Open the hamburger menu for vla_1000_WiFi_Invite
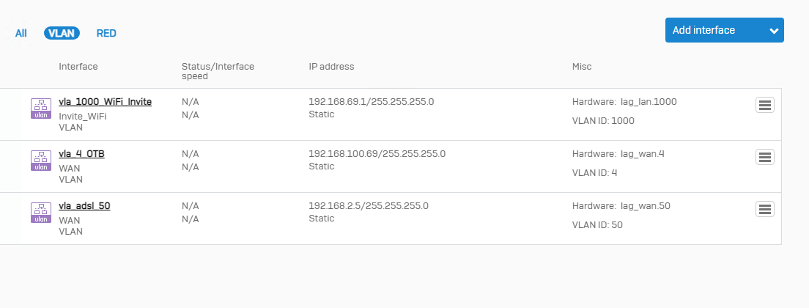Screen dimensions: 809x308 (764, 105)
